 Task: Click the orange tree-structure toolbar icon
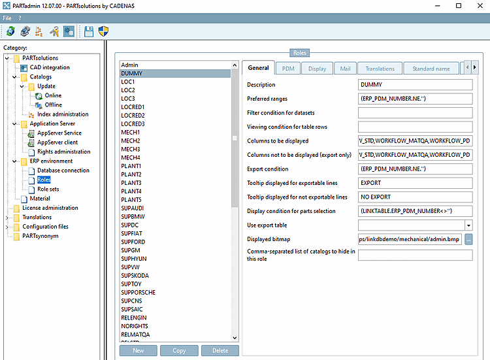pyautogui.click(x=39, y=31)
